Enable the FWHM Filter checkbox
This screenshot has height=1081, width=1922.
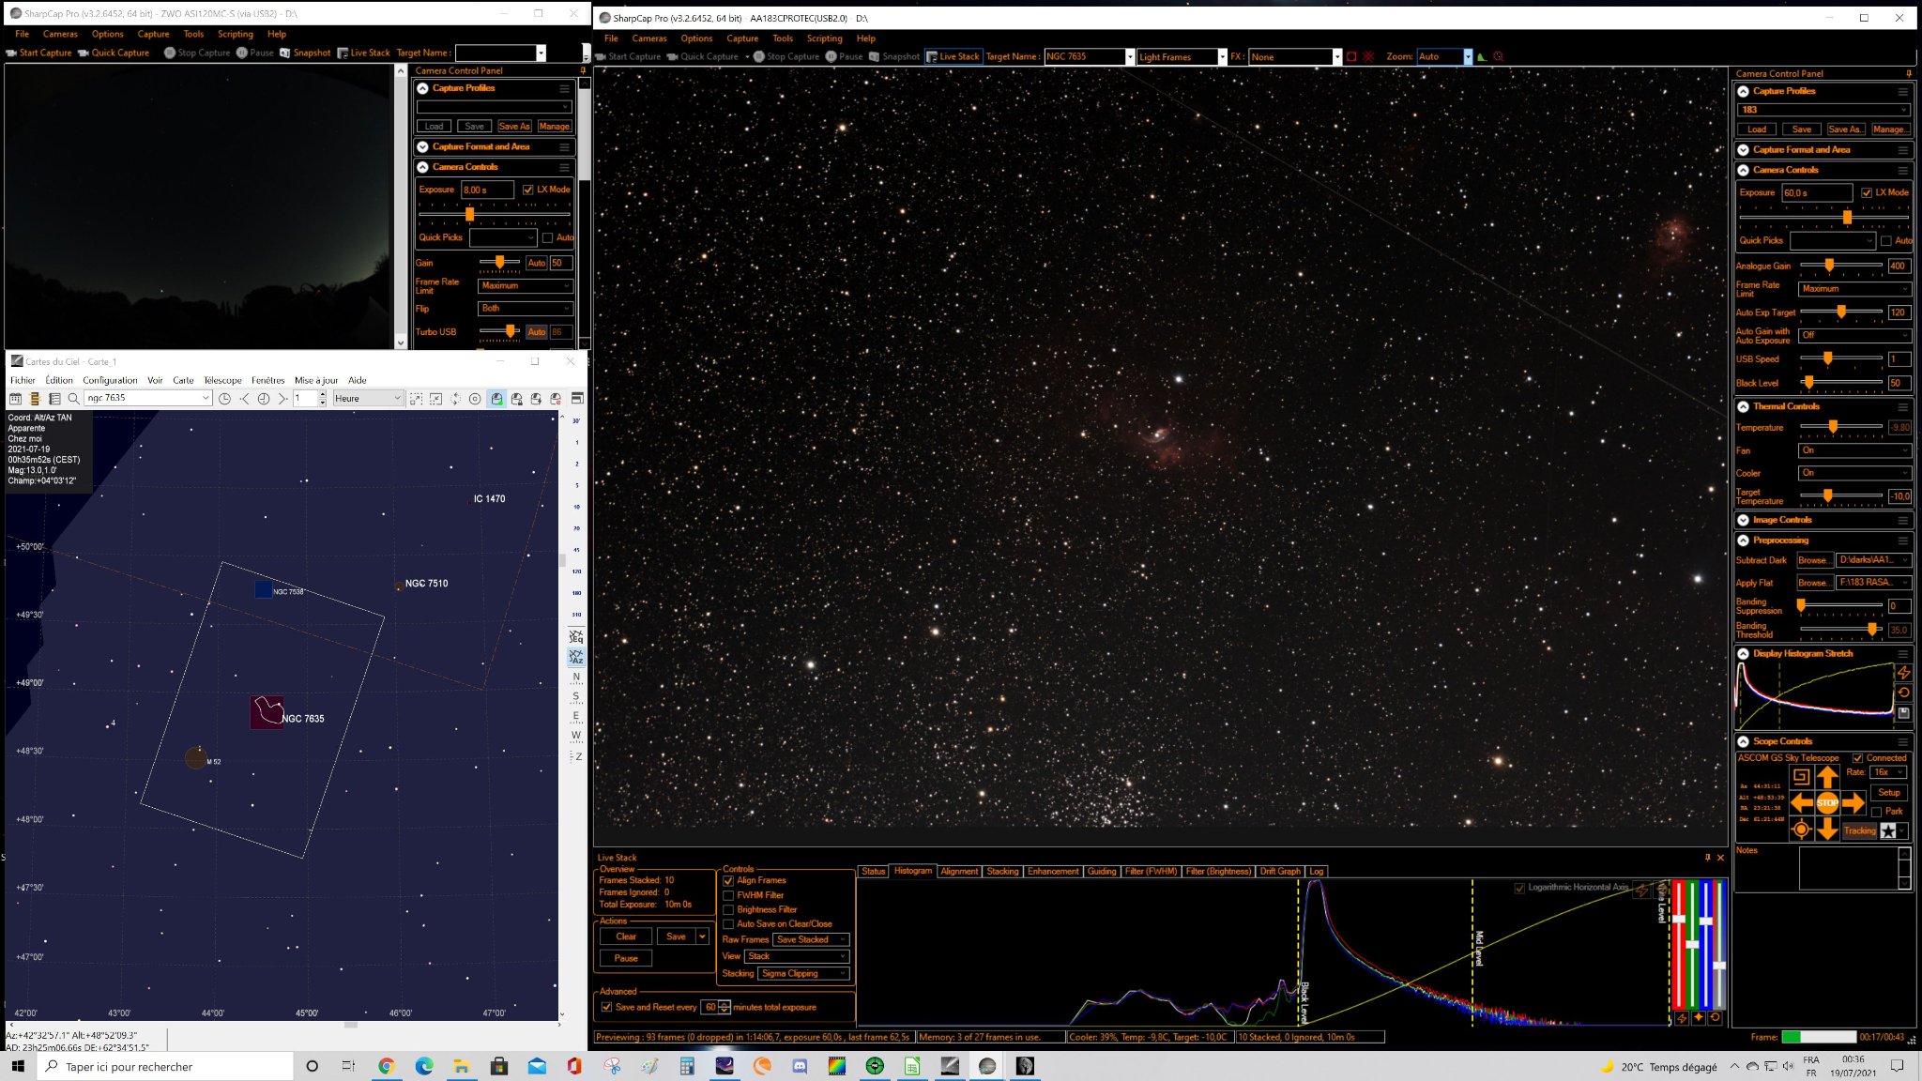point(728,895)
